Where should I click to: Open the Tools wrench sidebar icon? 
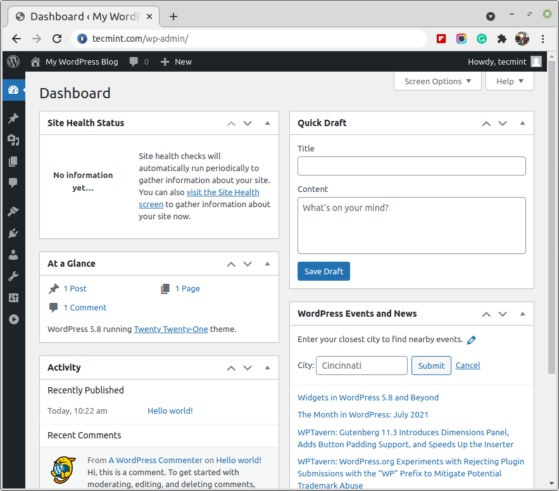click(x=13, y=276)
